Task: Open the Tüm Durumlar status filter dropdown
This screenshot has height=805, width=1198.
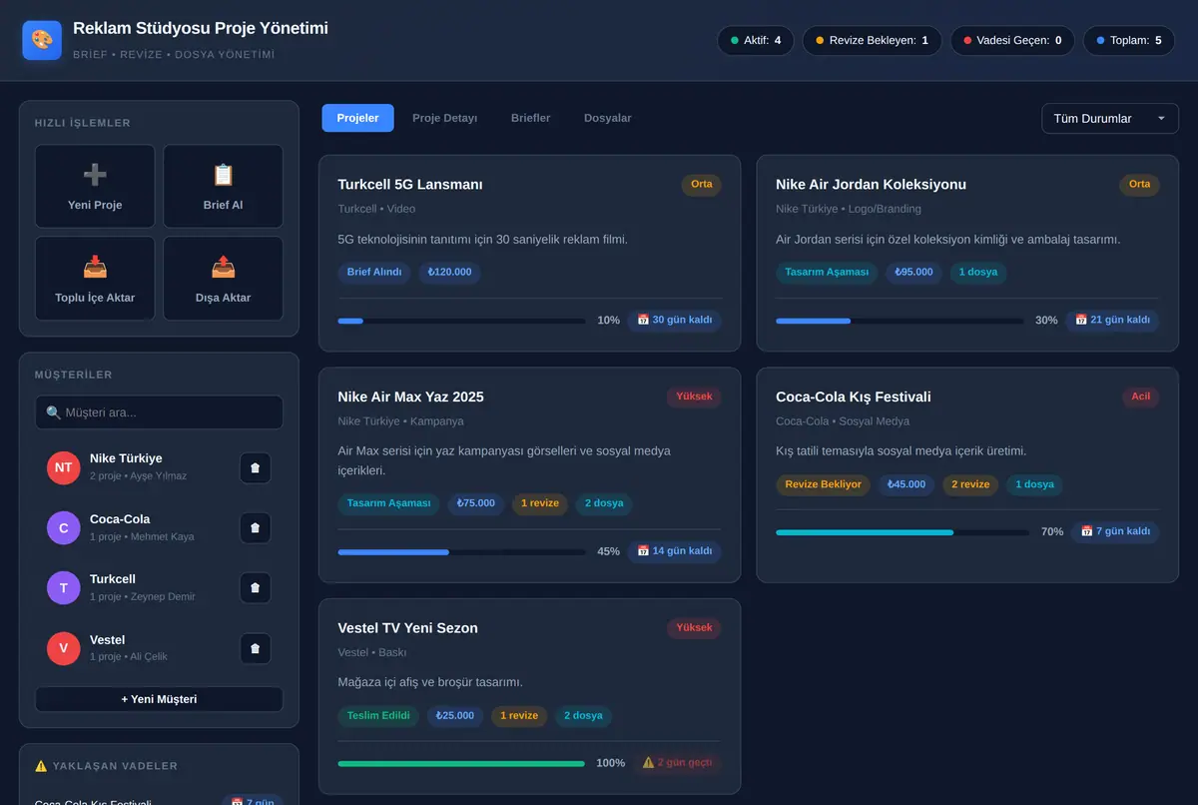Action: click(x=1110, y=118)
